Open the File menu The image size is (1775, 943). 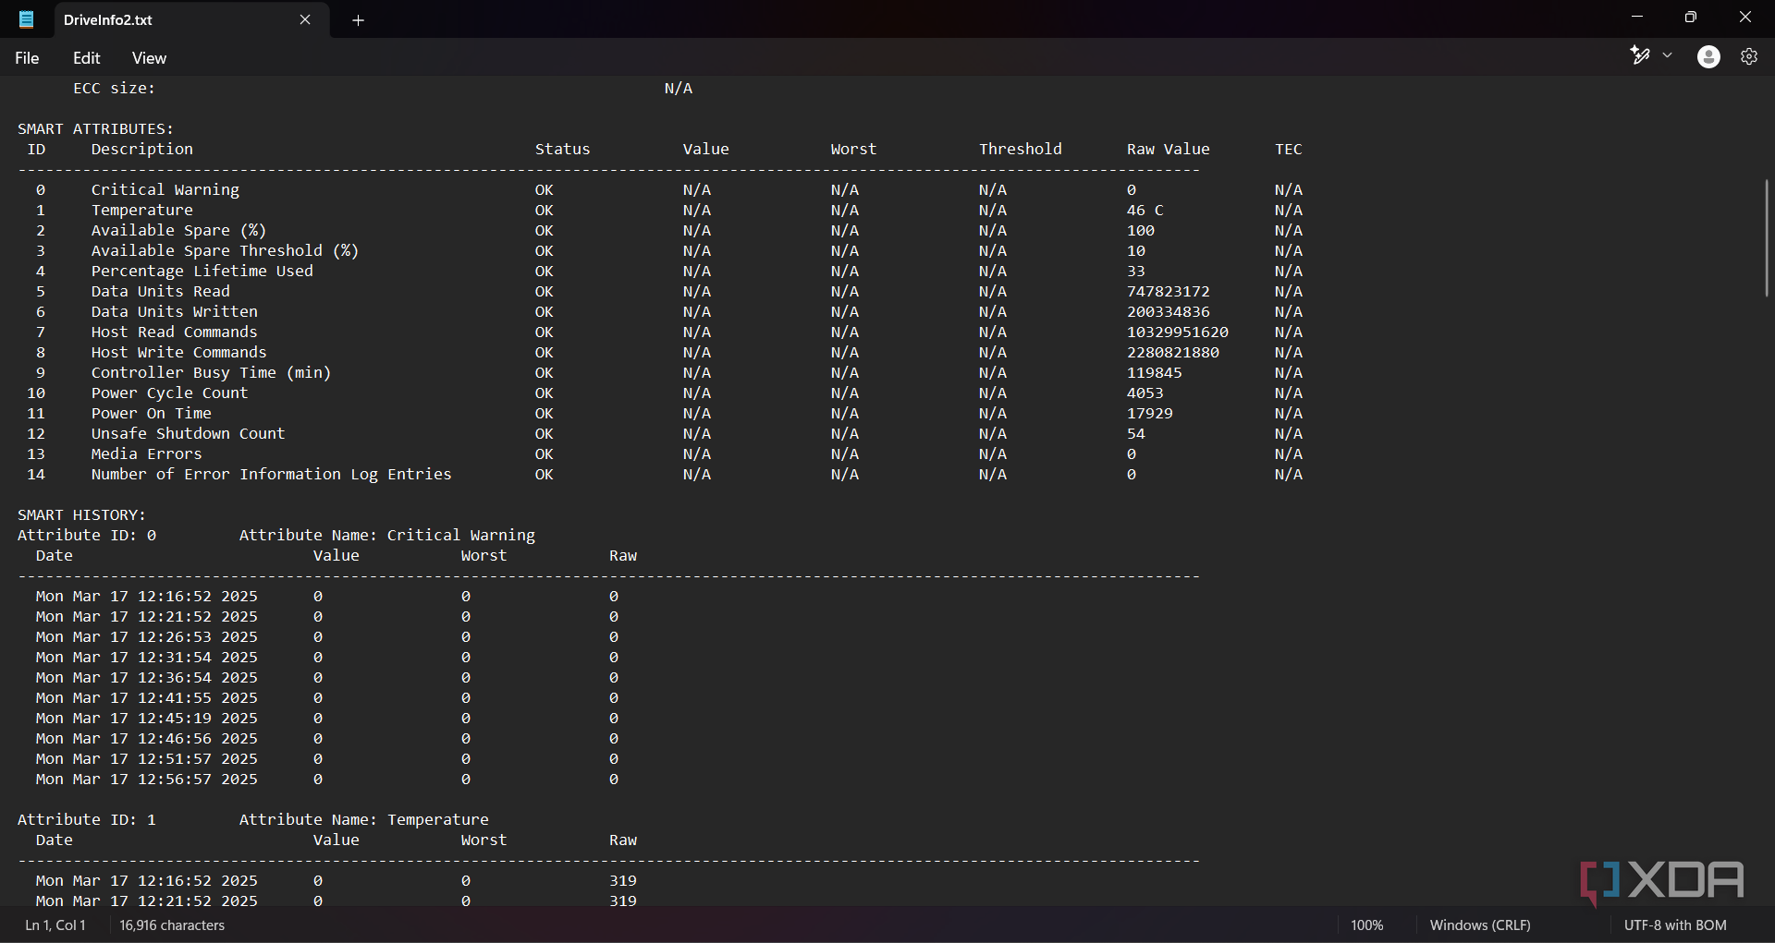27,58
